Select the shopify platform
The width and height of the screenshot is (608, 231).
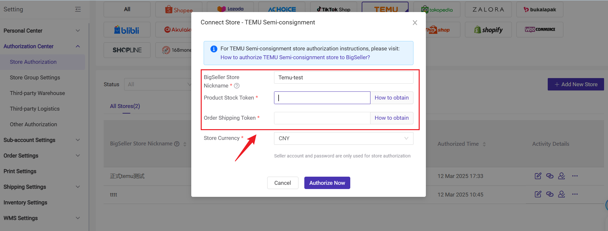click(x=488, y=30)
